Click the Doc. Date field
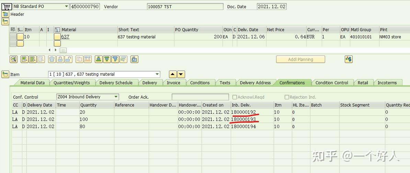 click(272, 7)
